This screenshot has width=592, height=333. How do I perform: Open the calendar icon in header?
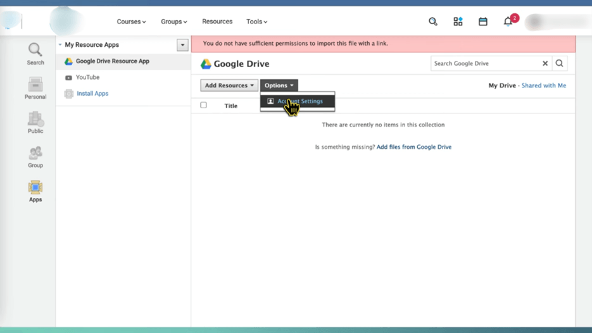pyautogui.click(x=483, y=22)
